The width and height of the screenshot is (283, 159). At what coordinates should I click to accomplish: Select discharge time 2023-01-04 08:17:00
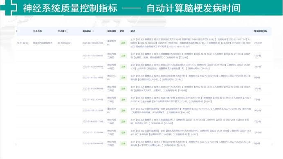click(x=92, y=121)
